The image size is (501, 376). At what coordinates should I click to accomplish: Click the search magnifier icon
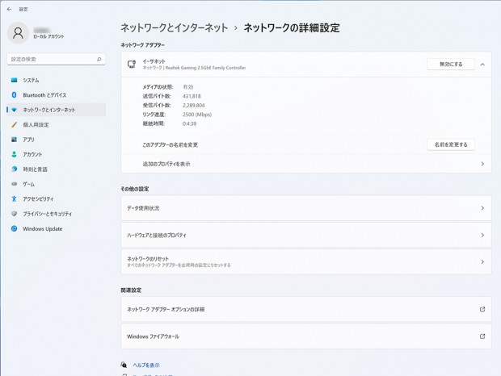(x=99, y=60)
